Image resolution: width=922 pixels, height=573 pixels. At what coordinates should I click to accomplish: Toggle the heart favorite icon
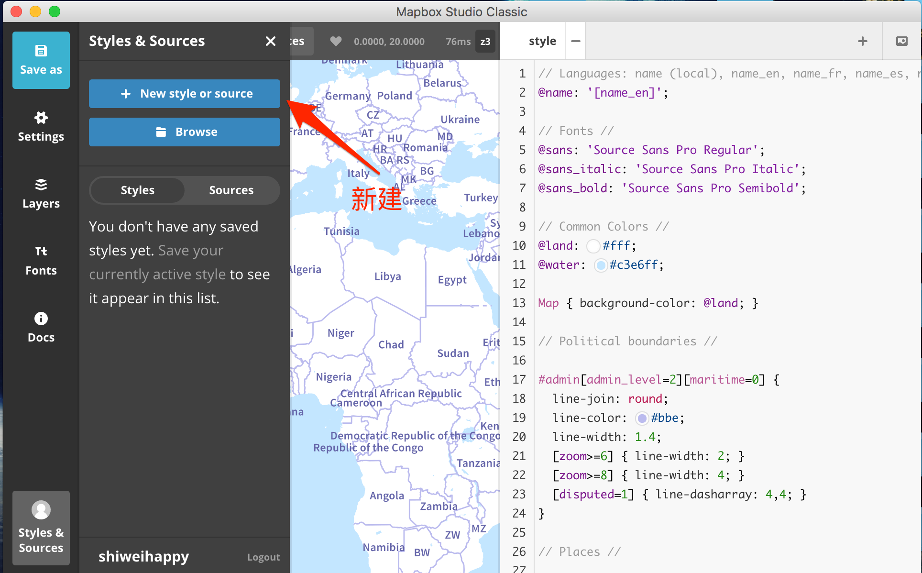[x=336, y=41]
